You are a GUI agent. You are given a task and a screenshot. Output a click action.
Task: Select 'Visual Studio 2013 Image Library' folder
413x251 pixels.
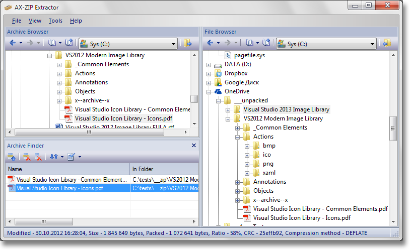pyautogui.click(x=286, y=109)
